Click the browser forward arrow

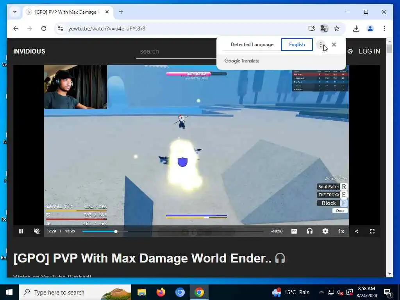[x=30, y=28]
